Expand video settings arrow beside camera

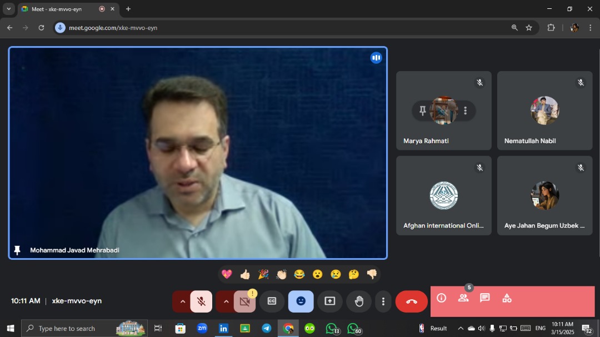(226, 301)
